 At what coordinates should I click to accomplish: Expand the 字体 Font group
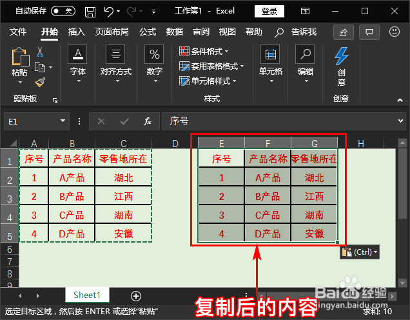click(77, 64)
